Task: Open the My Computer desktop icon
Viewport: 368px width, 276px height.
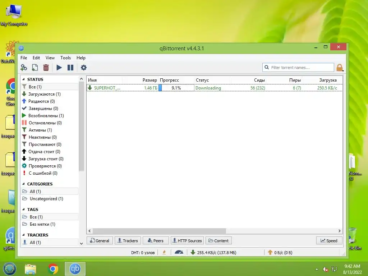Action: pos(14,14)
